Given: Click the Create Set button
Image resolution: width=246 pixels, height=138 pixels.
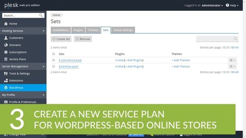Looking at the screenshot, I should [61, 39].
